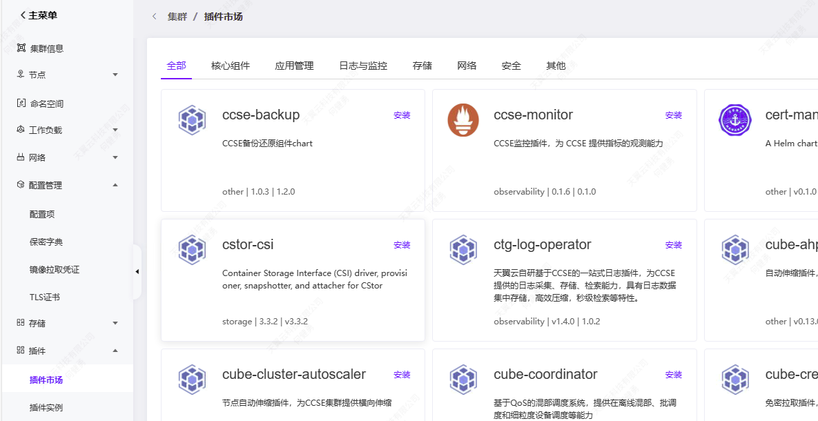Screen dimensions: 818x421
Task: Open the 安全 category tab
Action: click(x=512, y=66)
